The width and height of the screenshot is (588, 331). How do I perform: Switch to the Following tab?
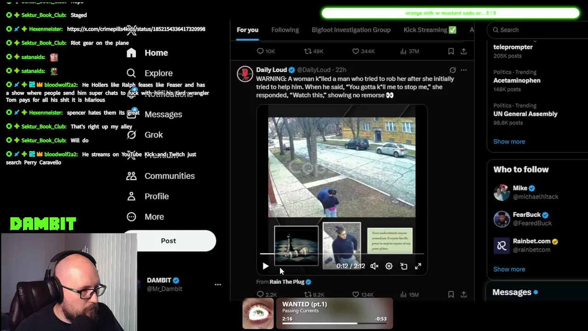(x=285, y=30)
